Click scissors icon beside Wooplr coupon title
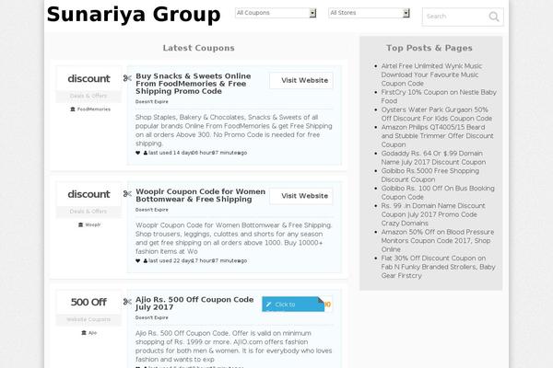 [127, 194]
